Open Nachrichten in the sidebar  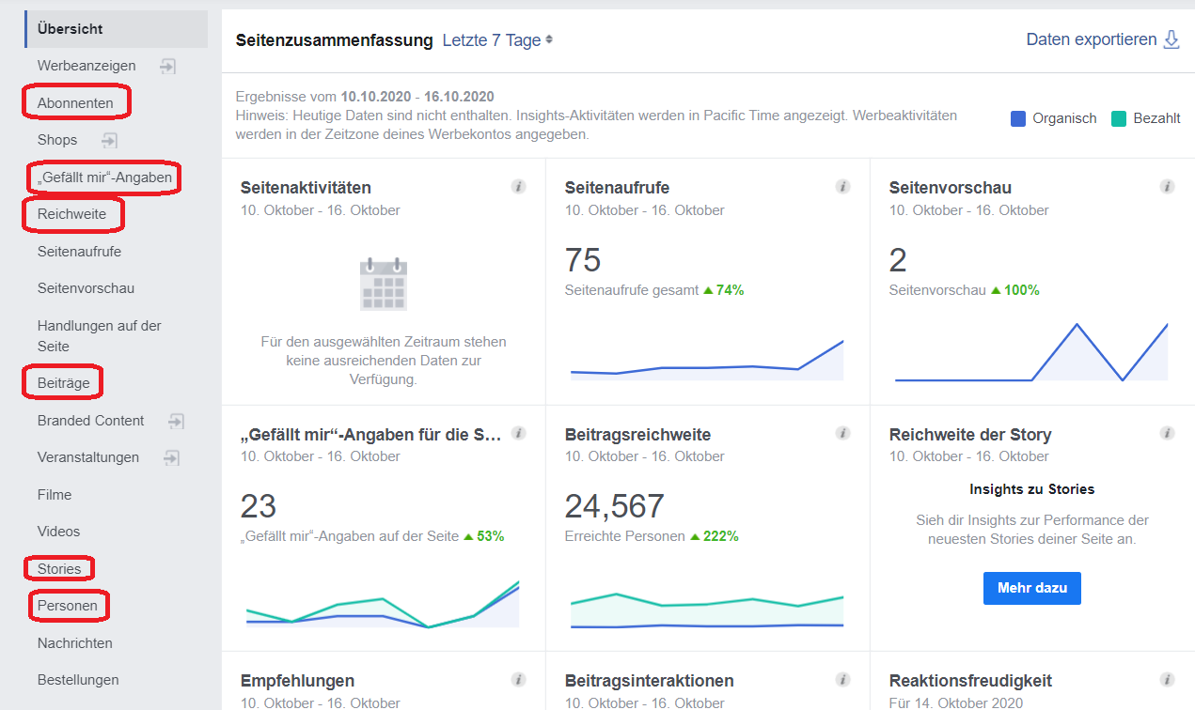point(74,643)
